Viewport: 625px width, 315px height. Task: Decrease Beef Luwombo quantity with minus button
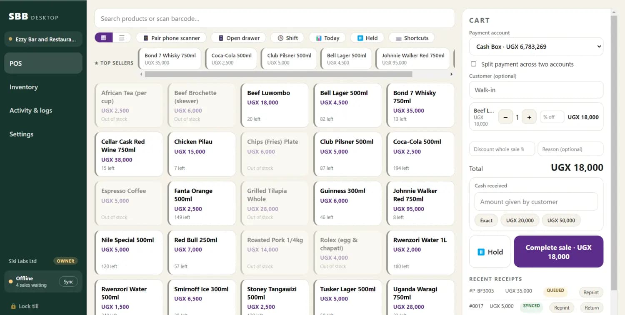pyautogui.click(x=506, y=117)
